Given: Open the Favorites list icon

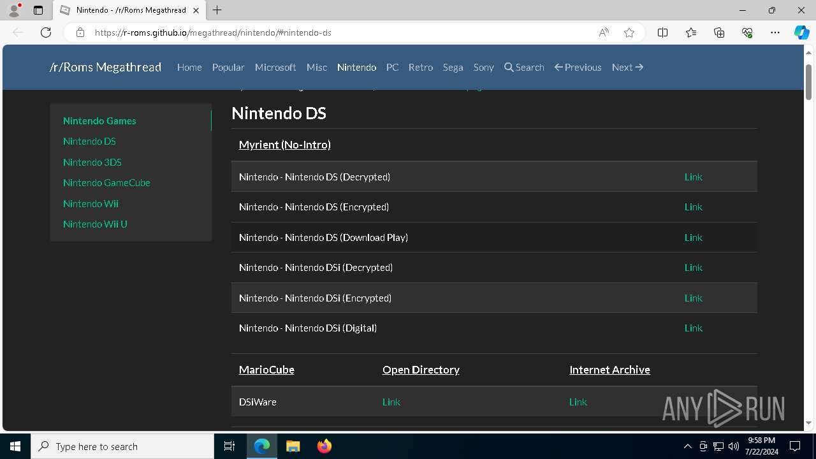Looking at the screenshot, I should pos(691,33).
